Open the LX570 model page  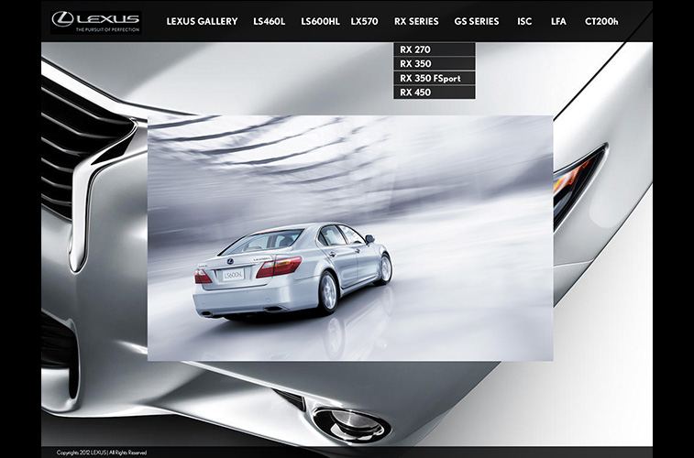(x=364, y=21)
